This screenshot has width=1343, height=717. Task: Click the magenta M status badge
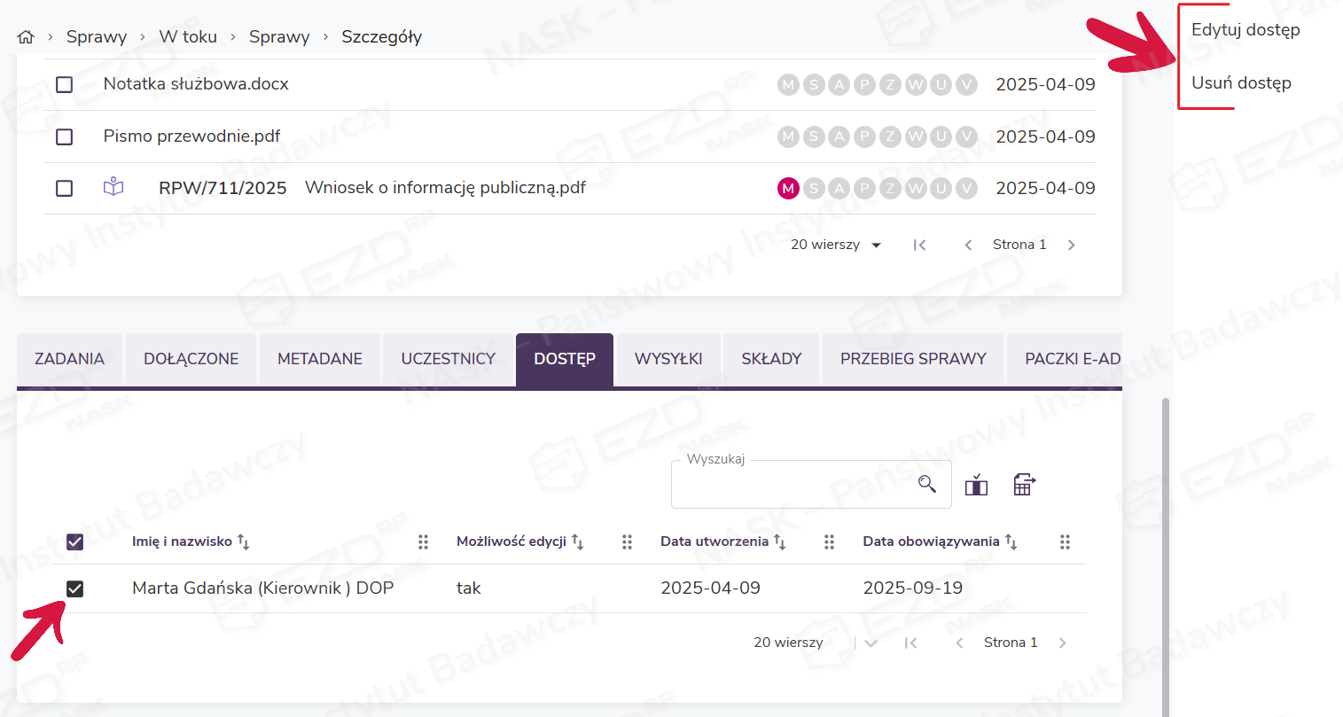[788, 188]
